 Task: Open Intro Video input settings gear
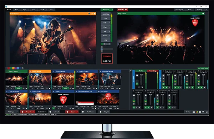[118, 108]
